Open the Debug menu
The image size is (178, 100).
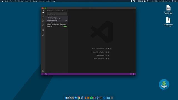(35, 1)
